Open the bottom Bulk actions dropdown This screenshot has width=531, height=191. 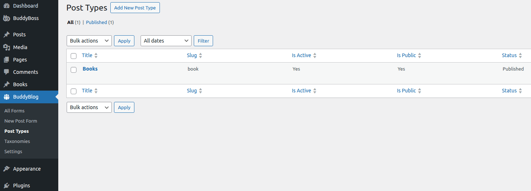click(89, 107)
